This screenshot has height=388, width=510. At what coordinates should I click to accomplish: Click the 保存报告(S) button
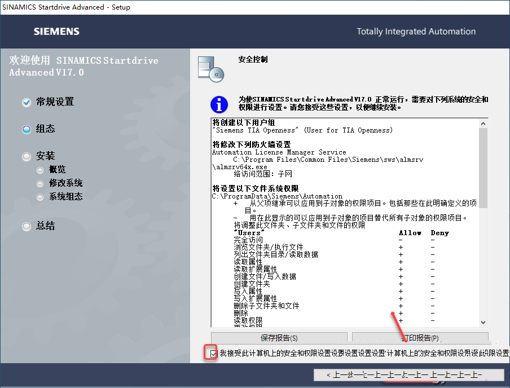pos(279,338)
